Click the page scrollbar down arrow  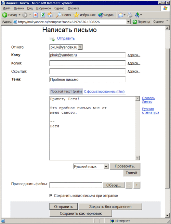(167, 215)
